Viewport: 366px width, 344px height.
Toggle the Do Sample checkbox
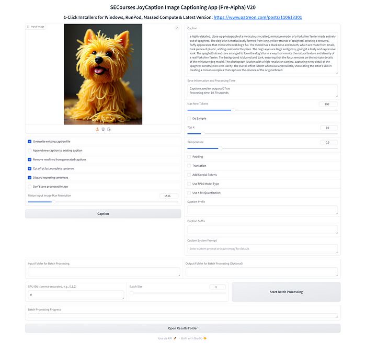point(189,118)
